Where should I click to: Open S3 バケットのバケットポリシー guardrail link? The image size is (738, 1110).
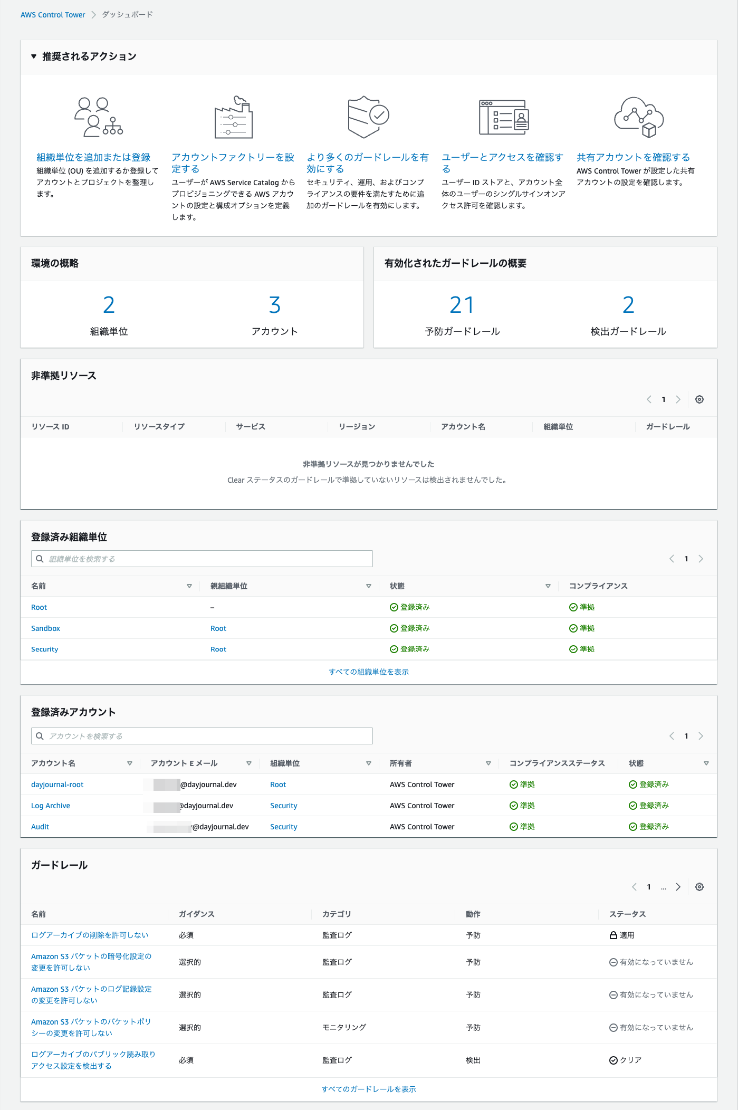click(x=91, y=1028)
